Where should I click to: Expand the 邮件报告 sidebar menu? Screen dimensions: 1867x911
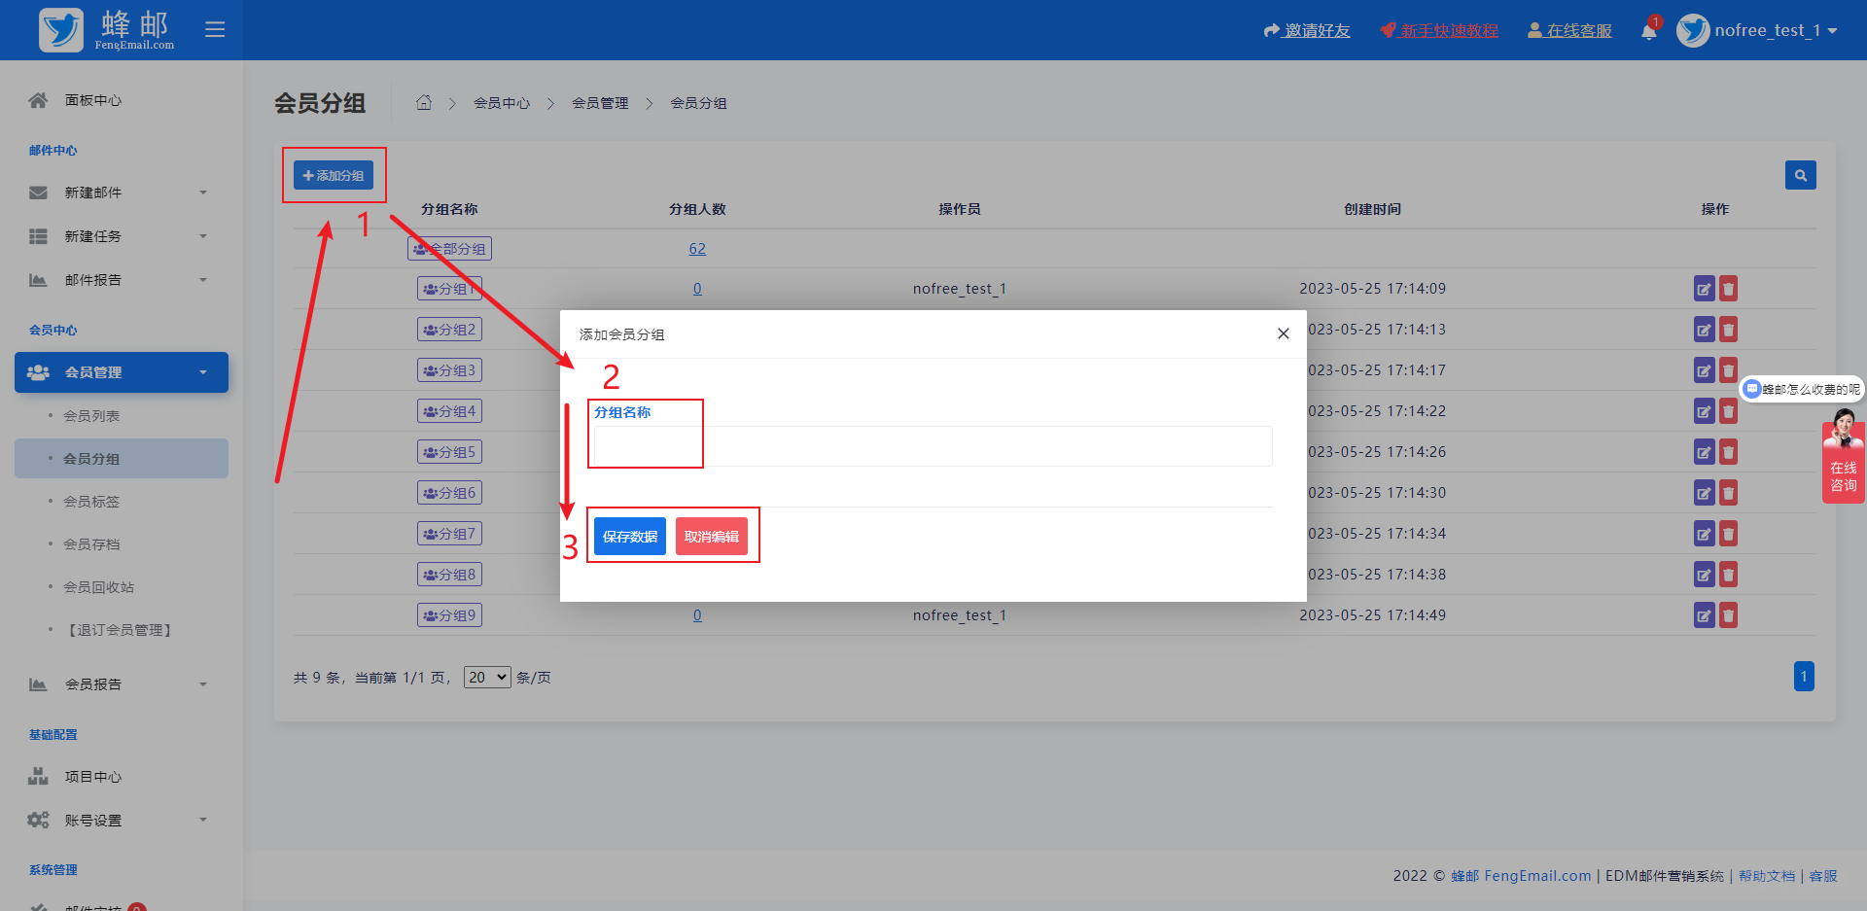pos(119,280)
